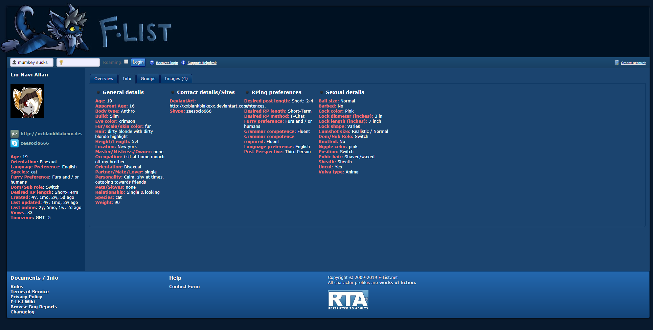Click the Desired RP method: F-Chat entry
Image resolution: width=653 pixels, height=330 pixels.
point(274,116)
